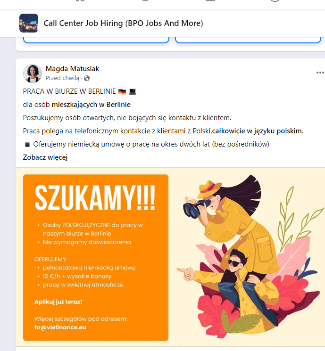Click the black square bullet before Oferujemy
This screenshot has height=351, width=325.
pyautogui.click(x=27, y=145)
